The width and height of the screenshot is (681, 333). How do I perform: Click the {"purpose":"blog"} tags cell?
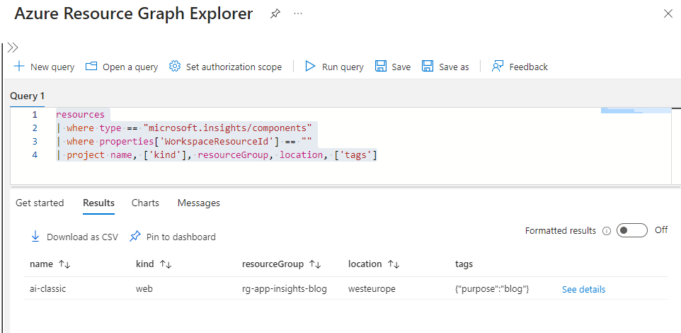(x=492, y=288)
